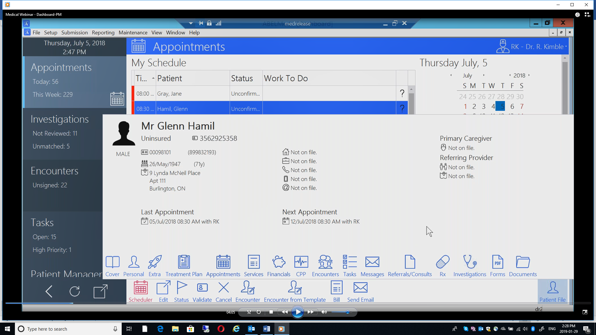Toggle unconfirmed status for Jane Gray
The width and height of the screenshot is (596, 335).
click(402, 93)
